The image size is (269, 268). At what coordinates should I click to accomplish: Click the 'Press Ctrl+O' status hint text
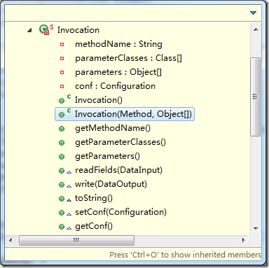[x=185, y=255]
